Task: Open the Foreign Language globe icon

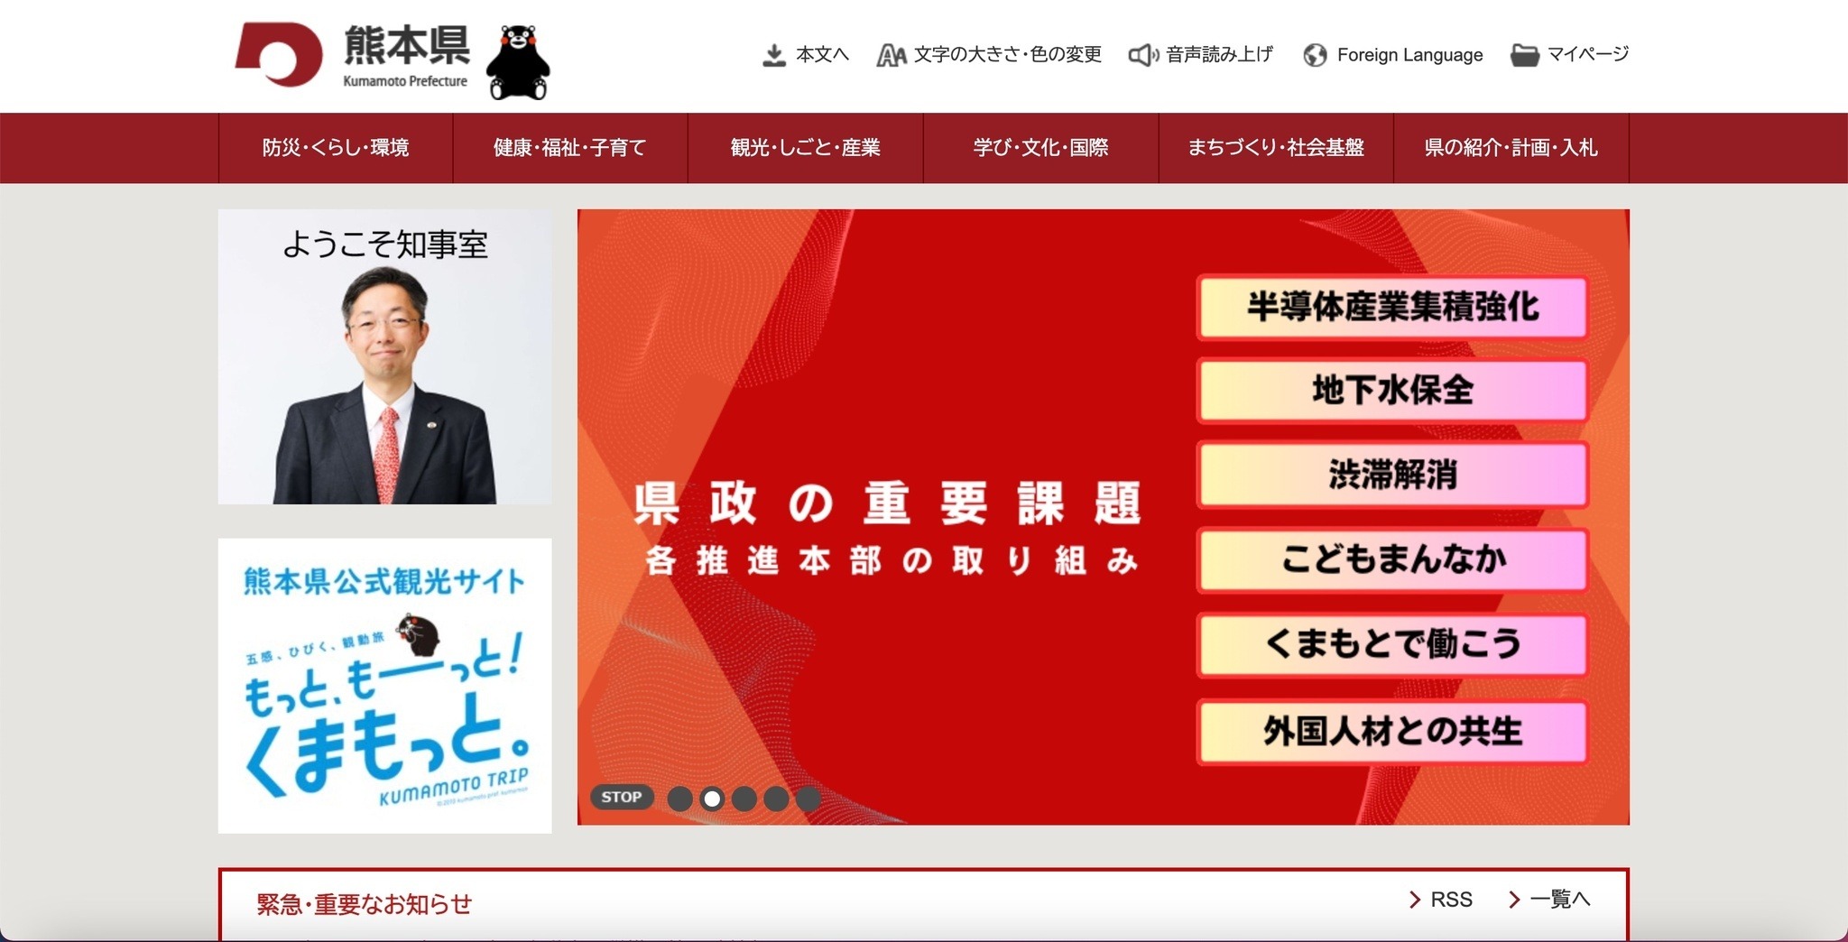Action: tap(1314, 55)
